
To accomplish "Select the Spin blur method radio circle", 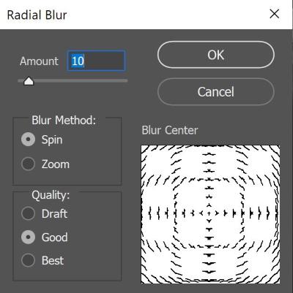I will [x=29, y=140].
